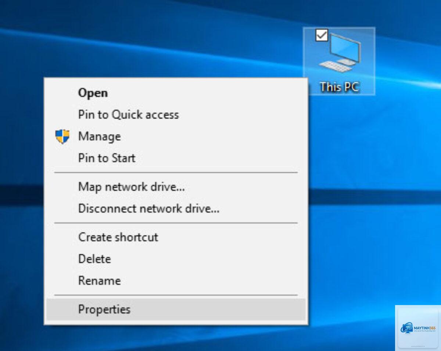Select the This PC desktop icon

coord(339,61)
